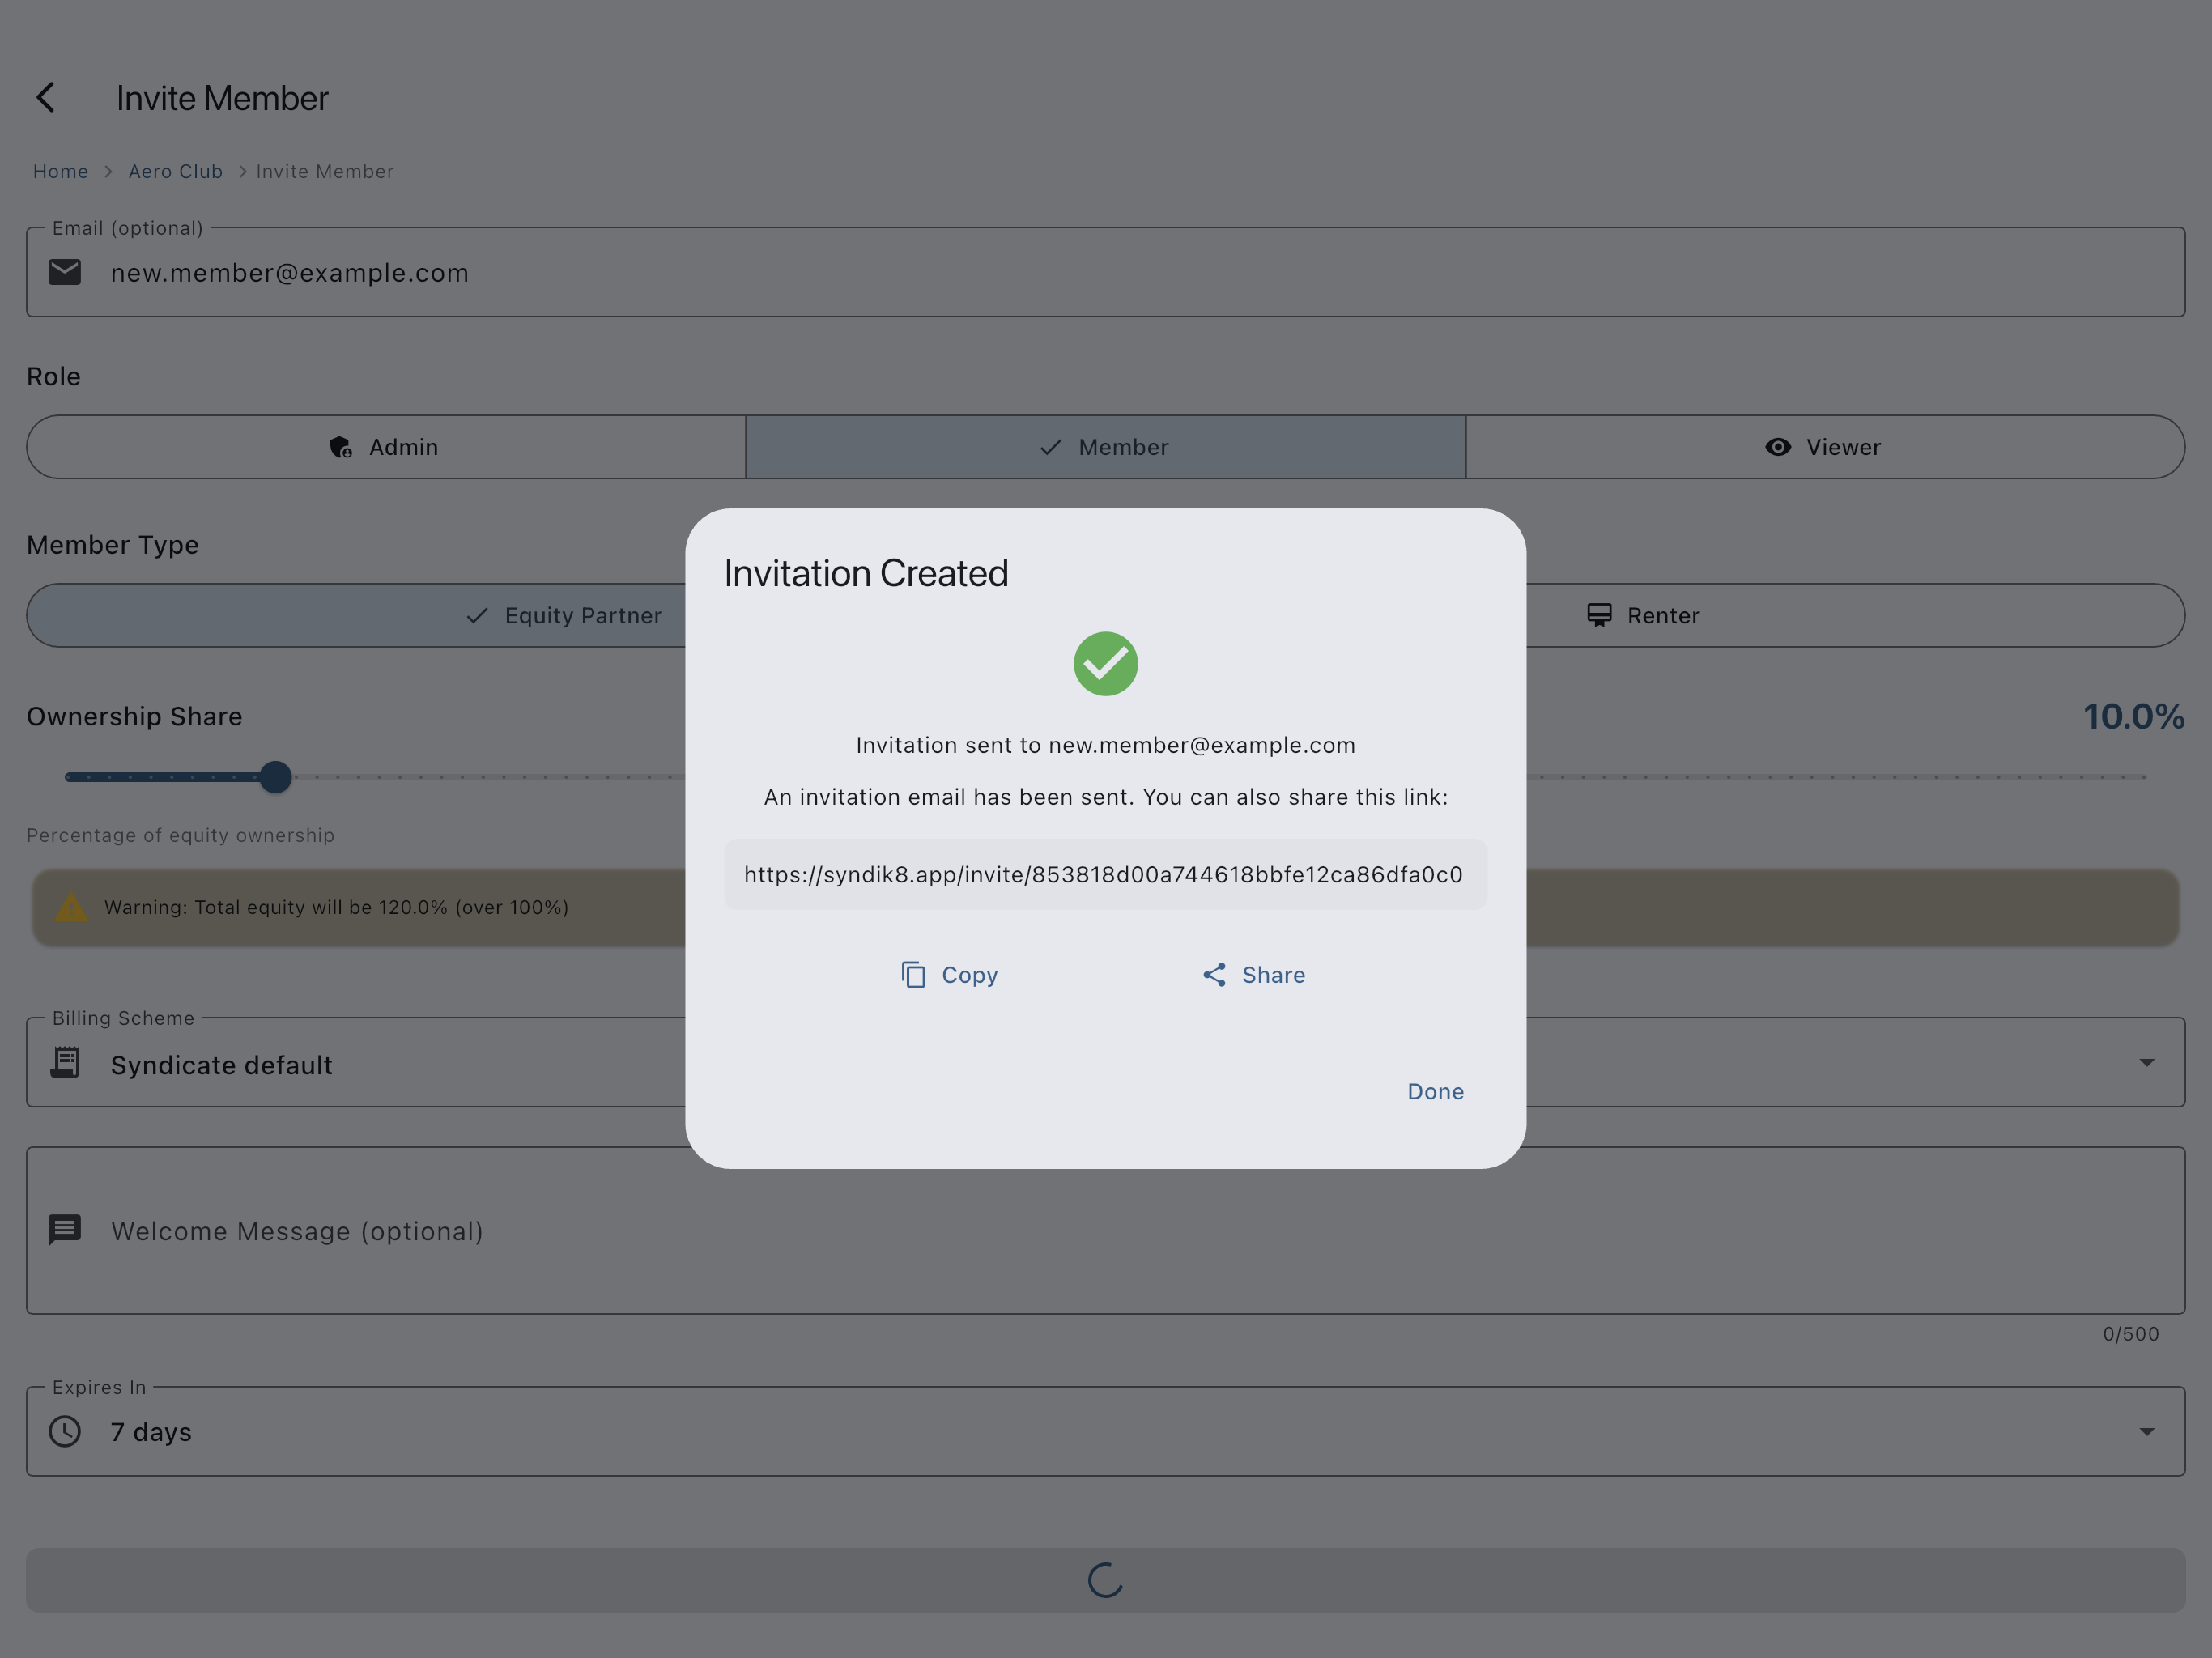Screen dimensions: 2212x1658
Task: Click the Equity Partner checkmark icon
Action: point(477,615)
